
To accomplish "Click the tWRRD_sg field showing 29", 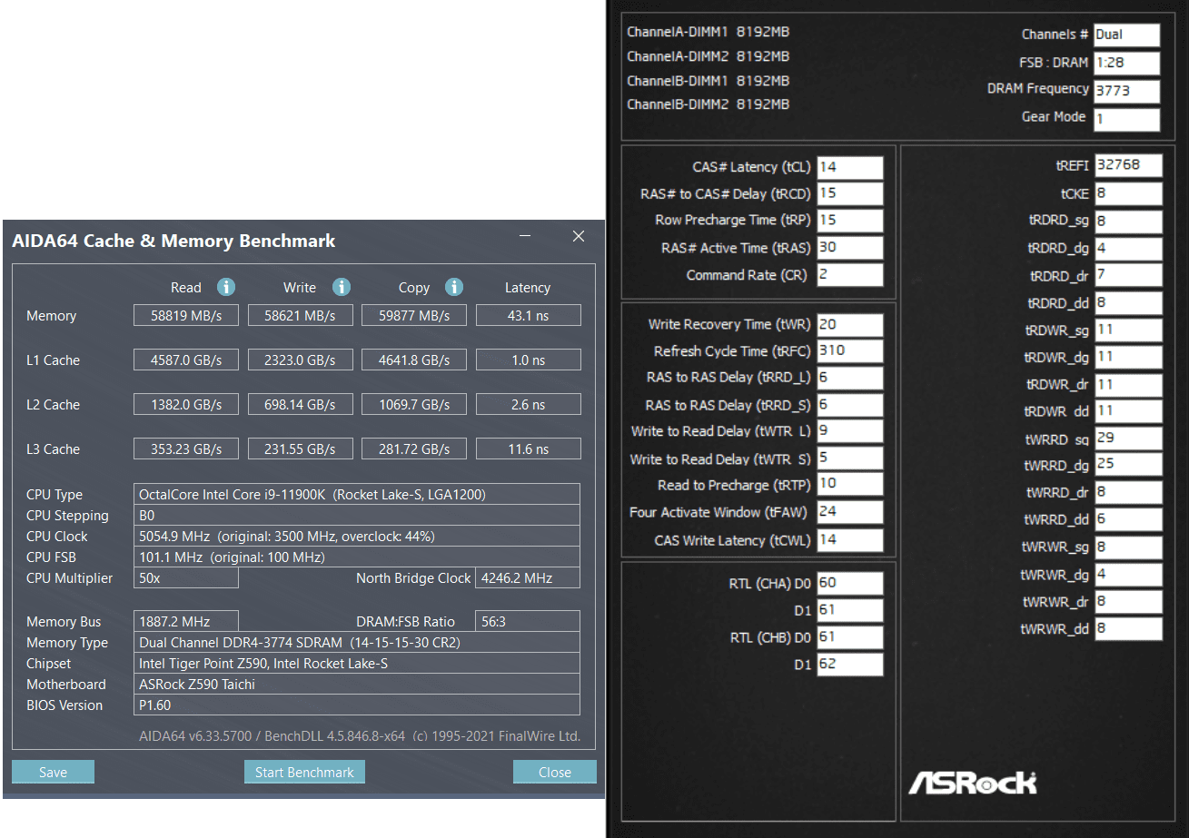I will click(x=1128, y=439).
